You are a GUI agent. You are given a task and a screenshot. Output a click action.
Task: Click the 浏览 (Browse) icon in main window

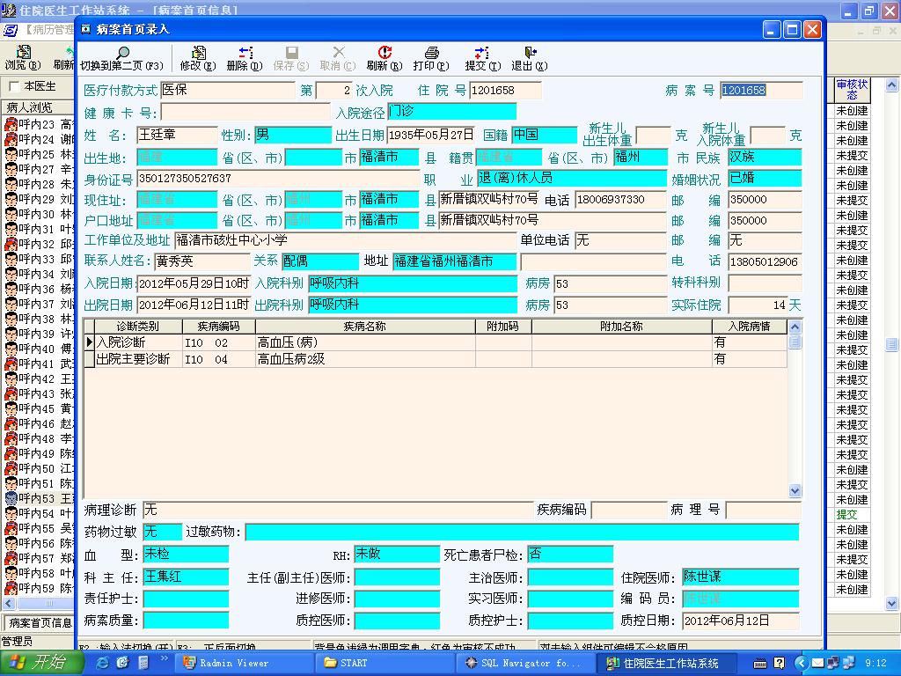(x=23, y=58)
